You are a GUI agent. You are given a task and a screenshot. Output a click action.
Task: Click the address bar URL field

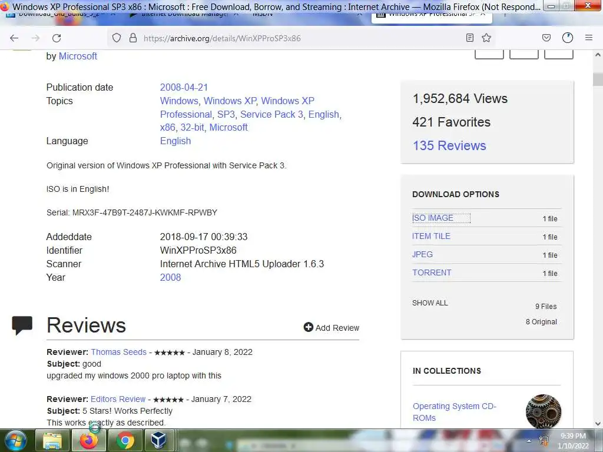click(302, 38)
